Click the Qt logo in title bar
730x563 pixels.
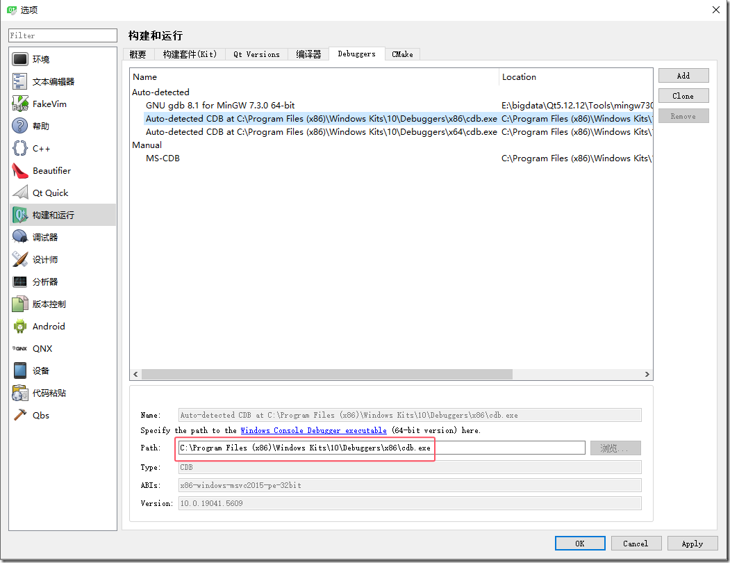click(12, 10)
